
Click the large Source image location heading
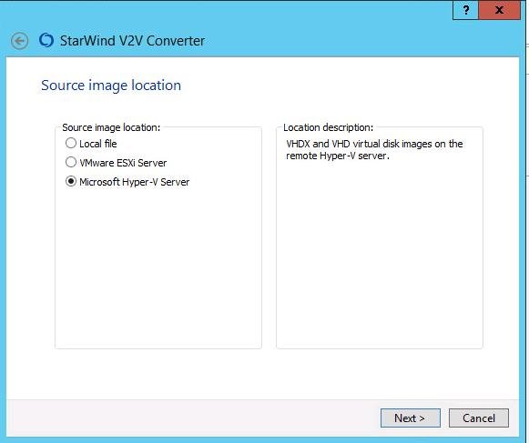coord(111,86)
